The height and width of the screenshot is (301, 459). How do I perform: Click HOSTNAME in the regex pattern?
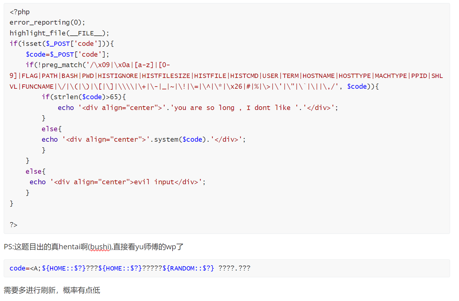coord(319,76)
